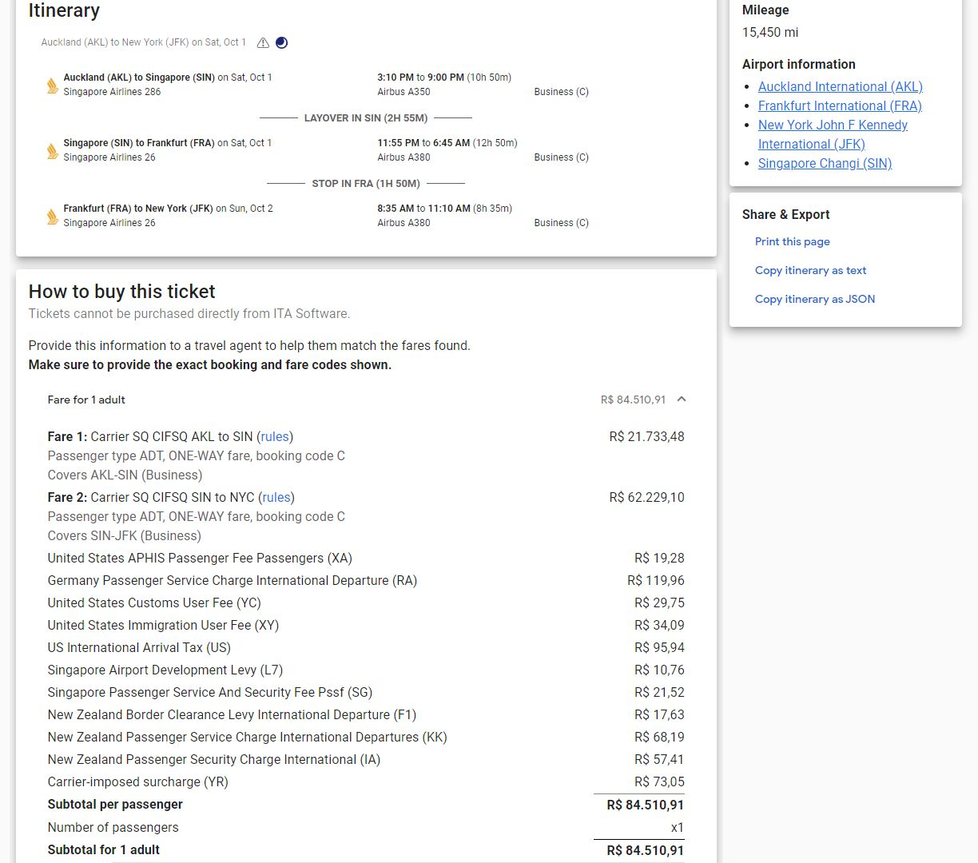Click the 8:35 AM to 11:10 AM flight time

(x=423, y=209)
